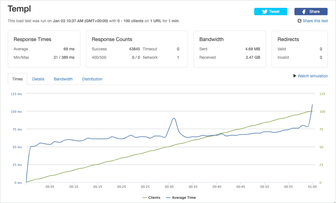Click the play triangle icon for simulation
Viewport: 336px width, 203px height.
coord(295,76)
